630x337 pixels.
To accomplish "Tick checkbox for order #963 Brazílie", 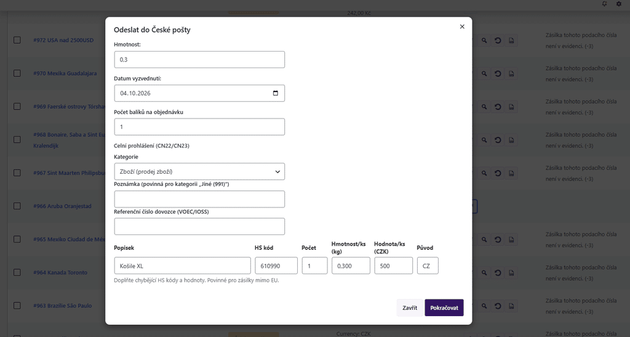I will click(17, 306).
